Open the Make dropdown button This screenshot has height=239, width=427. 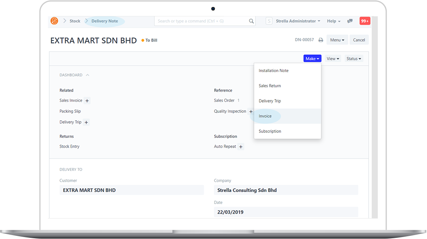point(312,58)
